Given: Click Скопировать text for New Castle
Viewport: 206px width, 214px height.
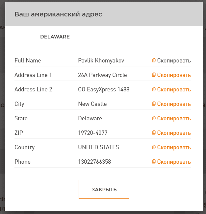Looking at the screenshot, I should pyautogui.click(x=174, y=104).
